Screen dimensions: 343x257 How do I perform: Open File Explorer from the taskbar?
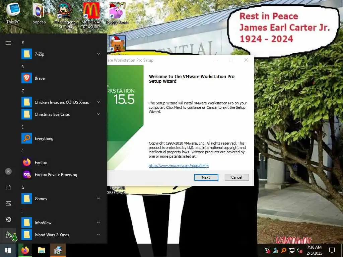pyautogui.click(x=41, y=250)
